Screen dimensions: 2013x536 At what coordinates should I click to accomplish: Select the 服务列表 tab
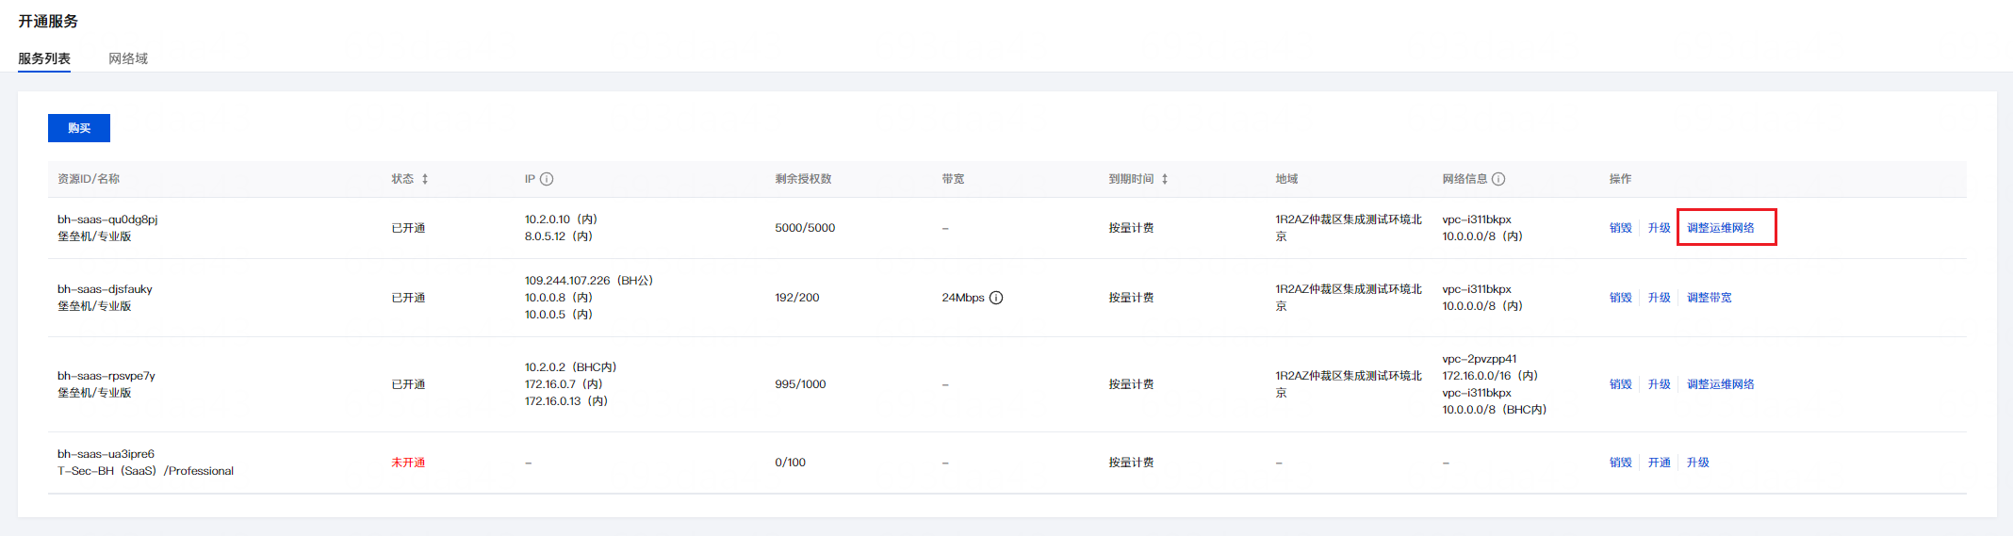pos(44,58)
